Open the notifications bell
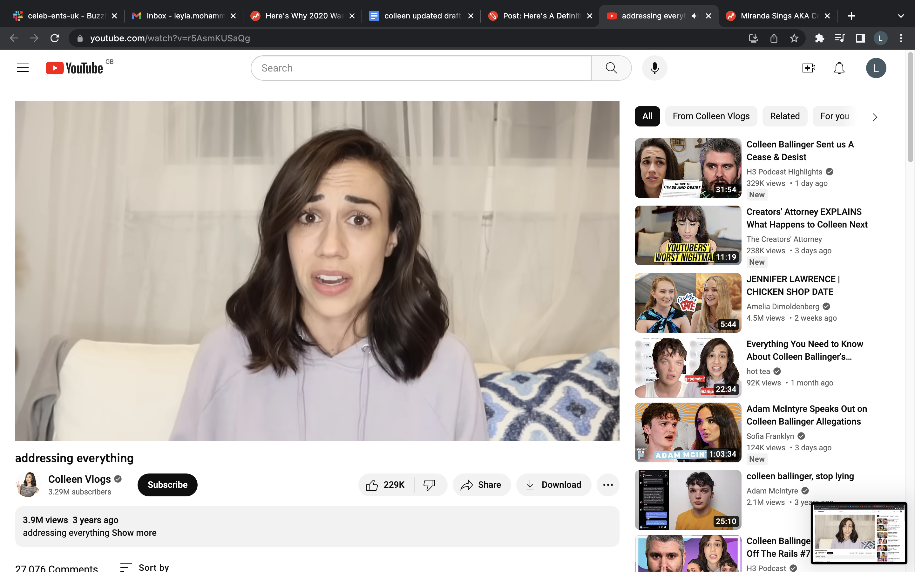915x572 pixels. point(839,68)
